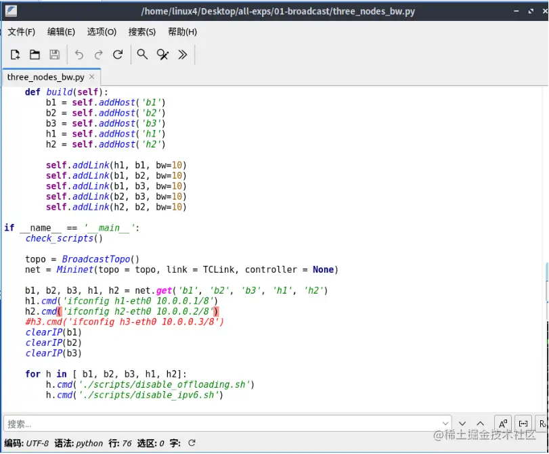
Task: Click the status bar refresh icon
Action: [192, 443]
